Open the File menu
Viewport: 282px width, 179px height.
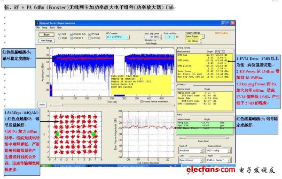click(38, 28)
